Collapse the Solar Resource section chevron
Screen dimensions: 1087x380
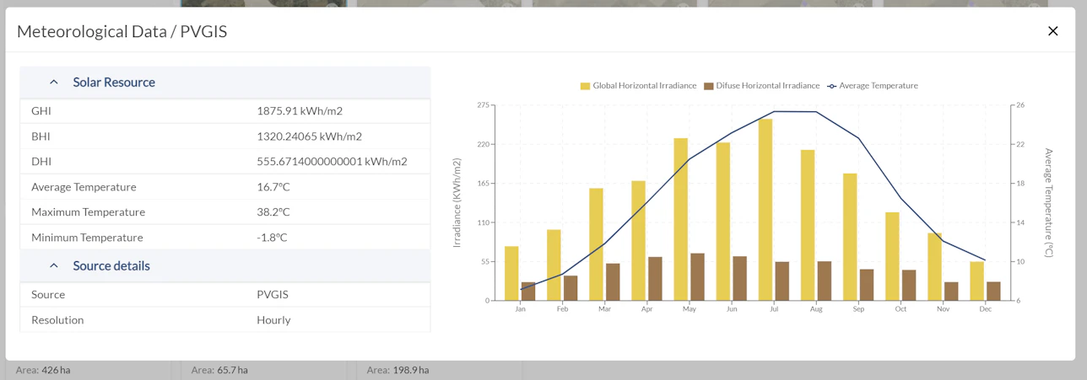tap(54, 83)
